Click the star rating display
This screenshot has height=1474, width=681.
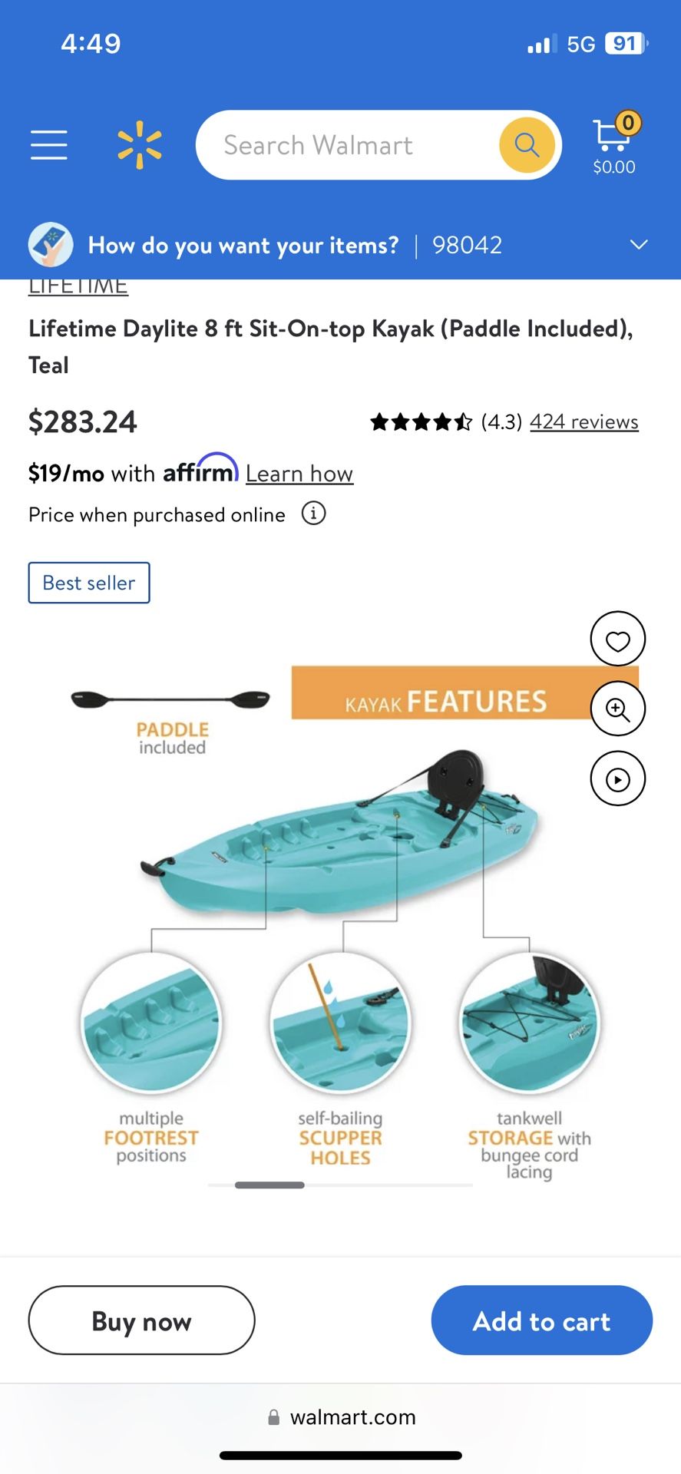point(421,421)
